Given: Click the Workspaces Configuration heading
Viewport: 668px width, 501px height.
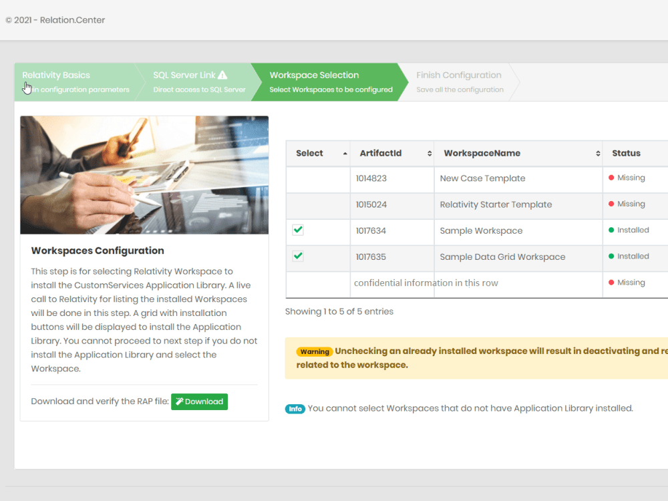Looking at the screenshot, I should click(98, 251).
